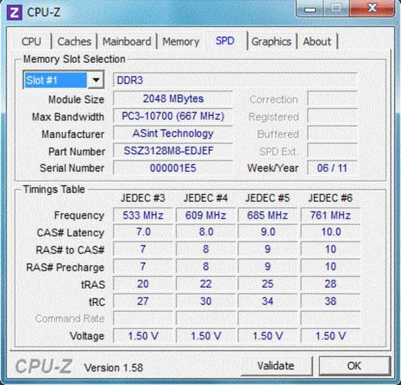This screenshot has width=401, height=385.
Task: Click the tRC value 38
Action: (x=330, y=301)
